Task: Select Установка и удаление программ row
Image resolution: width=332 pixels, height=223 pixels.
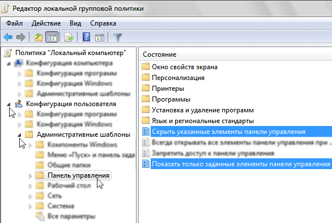Action: pyautogui.click(x=203, y=110)
